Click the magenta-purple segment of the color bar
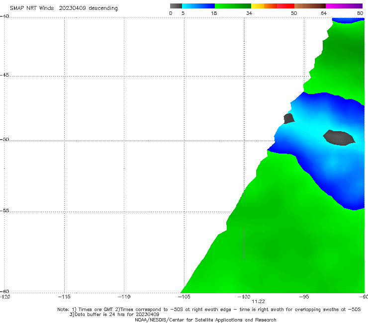This screenshot has height=323, width=368. coord(344,6)
